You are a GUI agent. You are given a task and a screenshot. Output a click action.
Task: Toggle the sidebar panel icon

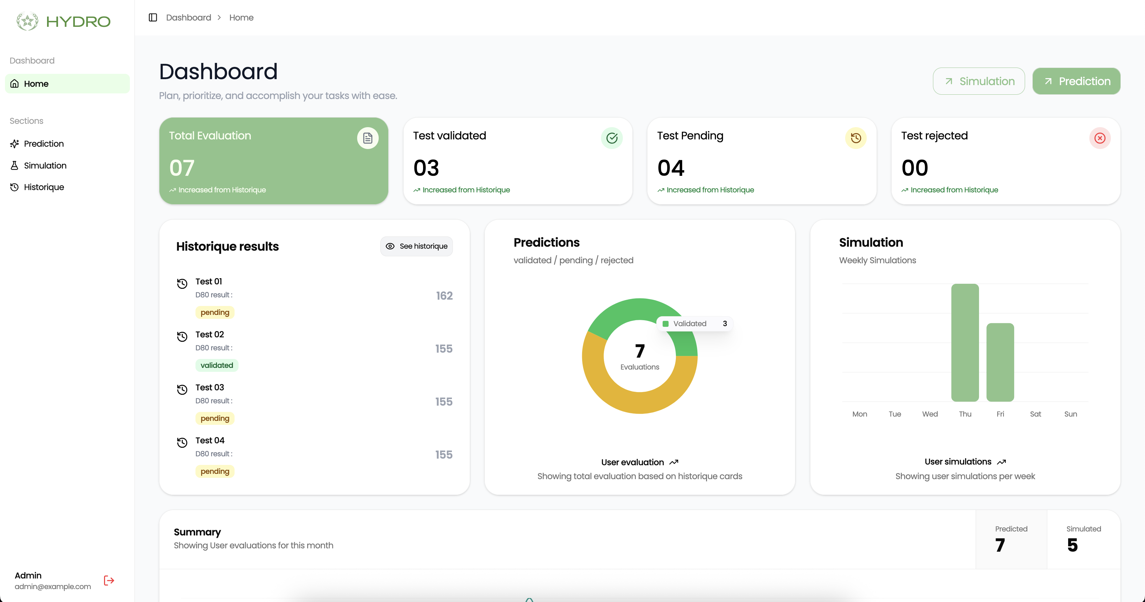[153, 17]
